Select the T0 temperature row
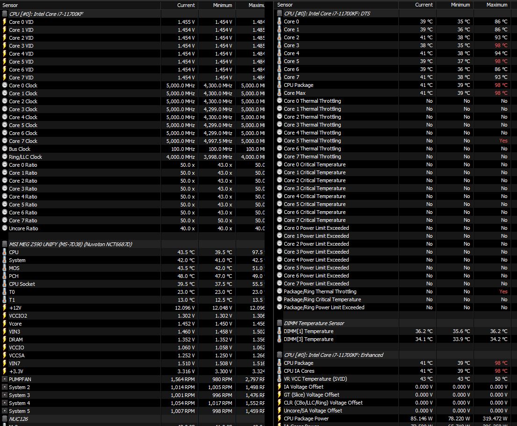This screenshot has height=426, width=517. (x=132, y=292)
